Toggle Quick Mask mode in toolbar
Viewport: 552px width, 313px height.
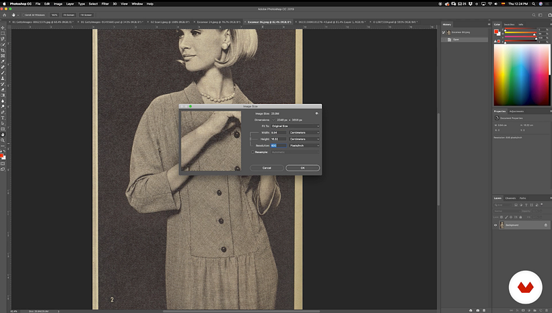click(3, 164)
